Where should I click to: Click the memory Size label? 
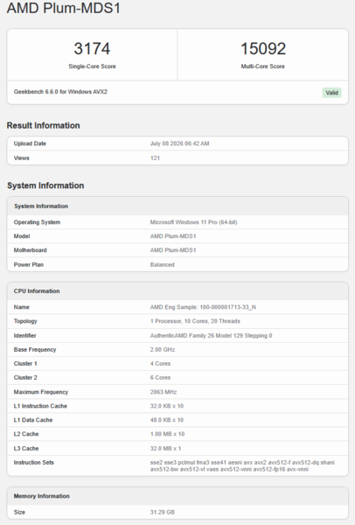(19, 513)
